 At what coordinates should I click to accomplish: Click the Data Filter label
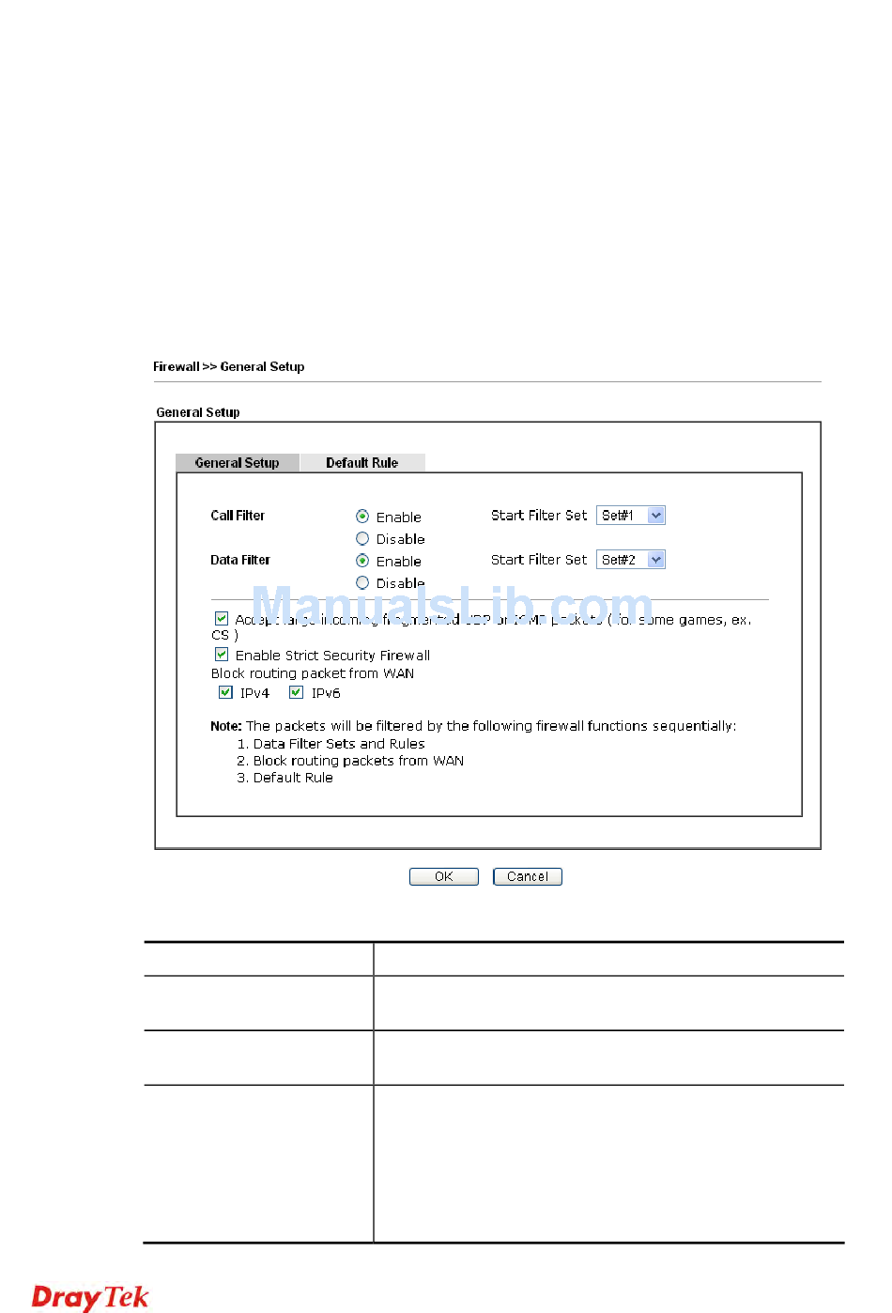[240, 560]
